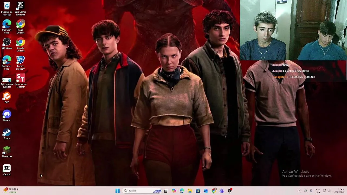Click the Buscar search box
The width and height of the screenshot is (347, 195).
pyautogui.click(x=142, y=191)
